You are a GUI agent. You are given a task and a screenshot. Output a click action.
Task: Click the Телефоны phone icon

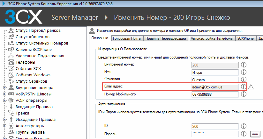[x=11, y=62]
